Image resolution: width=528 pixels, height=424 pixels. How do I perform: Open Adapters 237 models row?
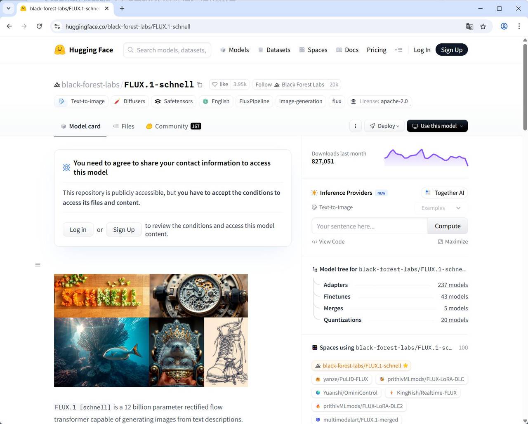[x=396, y=285]
